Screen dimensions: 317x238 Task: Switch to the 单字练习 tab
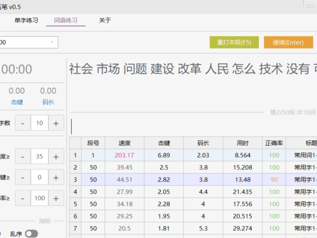pyautogui.click(x=26, y=21)
